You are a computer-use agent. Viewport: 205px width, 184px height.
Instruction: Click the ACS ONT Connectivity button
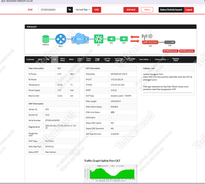pos(171,51)
